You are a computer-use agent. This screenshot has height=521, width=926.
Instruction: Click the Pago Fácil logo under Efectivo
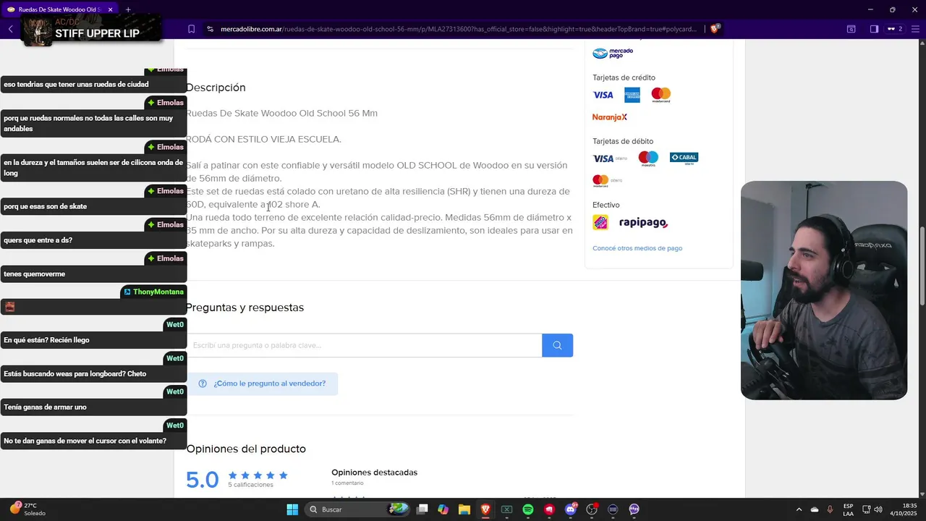click(600, 223)
